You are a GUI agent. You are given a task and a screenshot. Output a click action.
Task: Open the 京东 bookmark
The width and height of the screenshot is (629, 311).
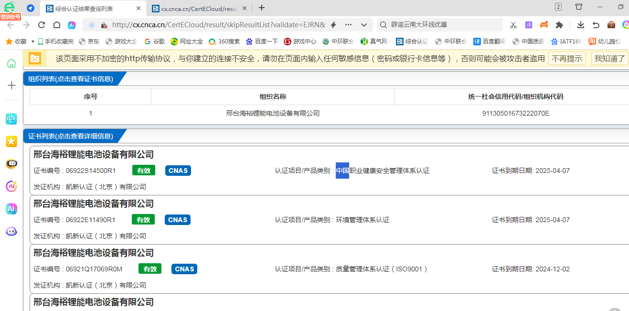[x=89, y=42]
